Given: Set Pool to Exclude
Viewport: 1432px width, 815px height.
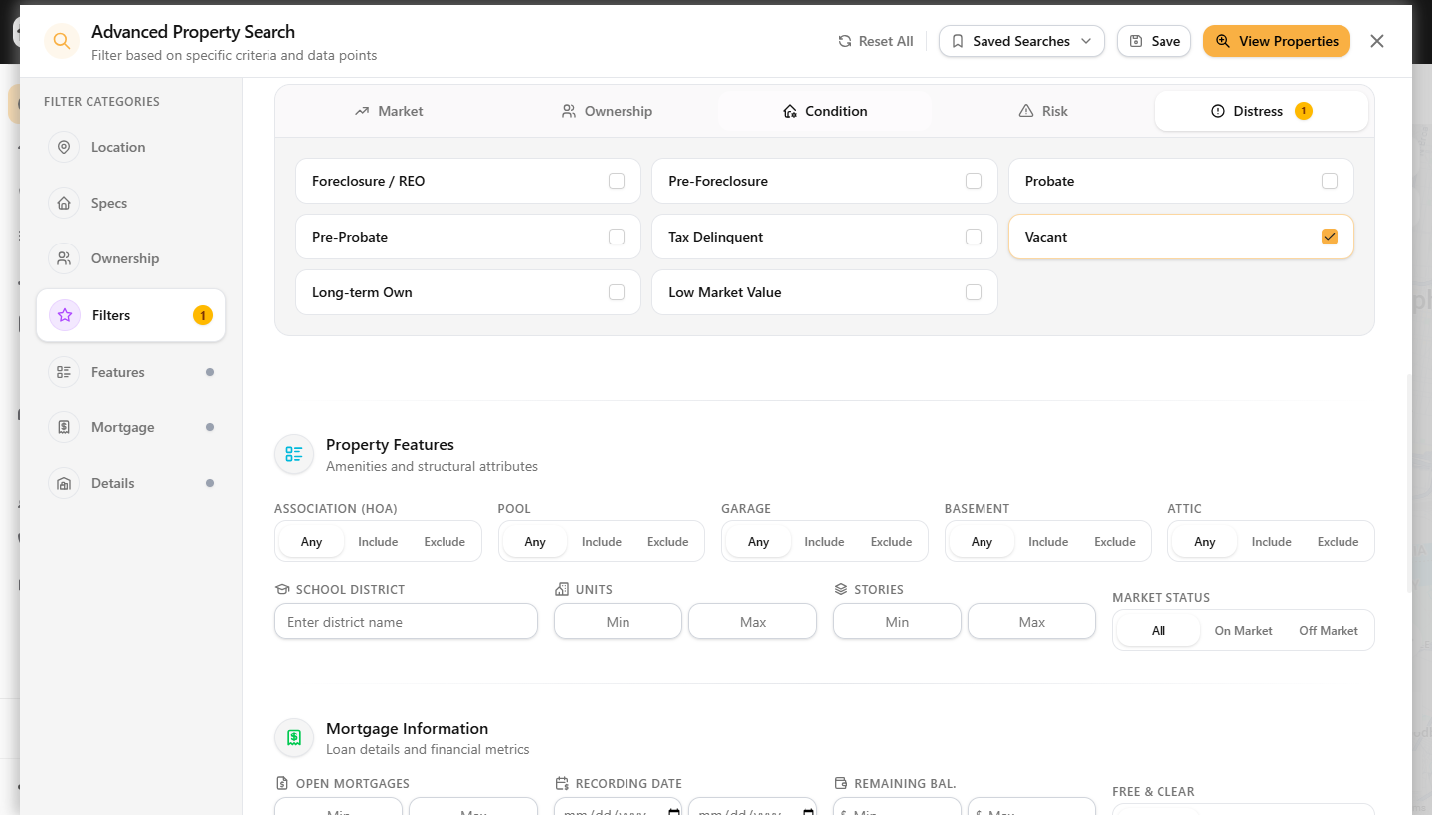Looking at the screenshot, I should (668, 542).
